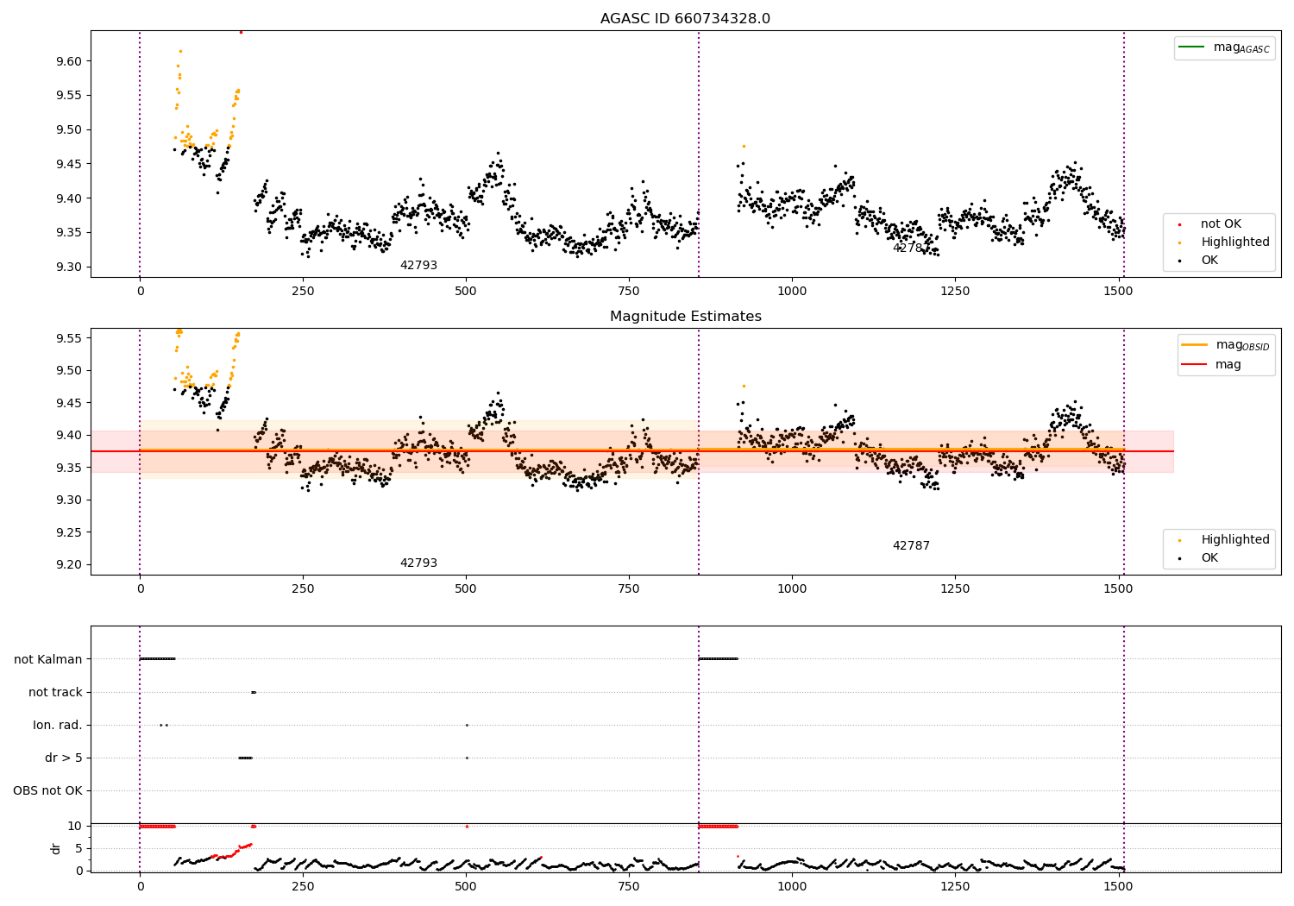
Task: Click '9.40' tick label on Magnitude Estimates plot
Action: 68,436
